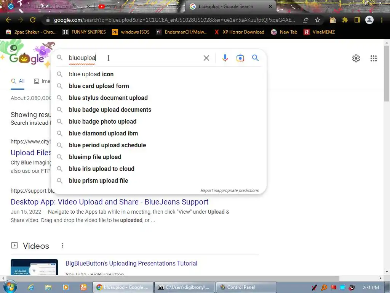Open Chrome three-dot menu
Image resolution: width=390 pixels, height=293 pixels.
click(382, 20)
